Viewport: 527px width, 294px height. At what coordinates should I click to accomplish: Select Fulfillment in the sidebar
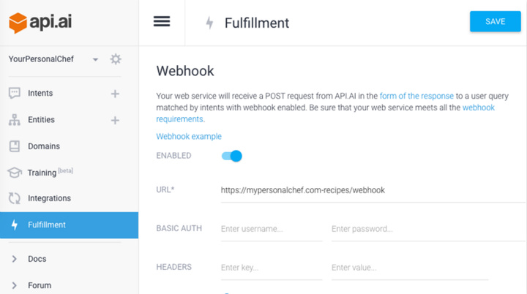[70, 225]
